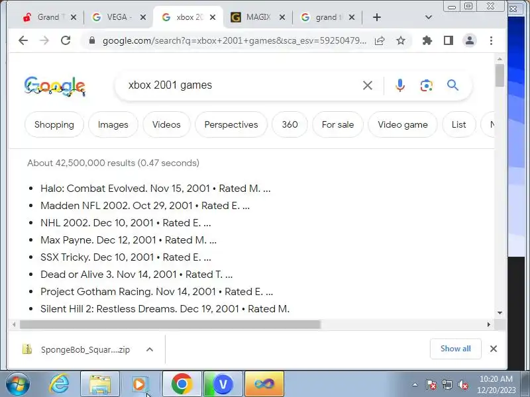Select the Video game filter chip
The image size is (530, 397).
403,124
